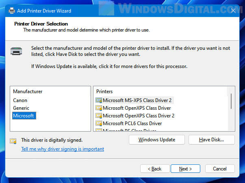The height and width of the screenshot is (183, 245).
Task: Click the icon beside Microsoft OpenXPS Class Driver 2
Action: [x=99, y=116]
